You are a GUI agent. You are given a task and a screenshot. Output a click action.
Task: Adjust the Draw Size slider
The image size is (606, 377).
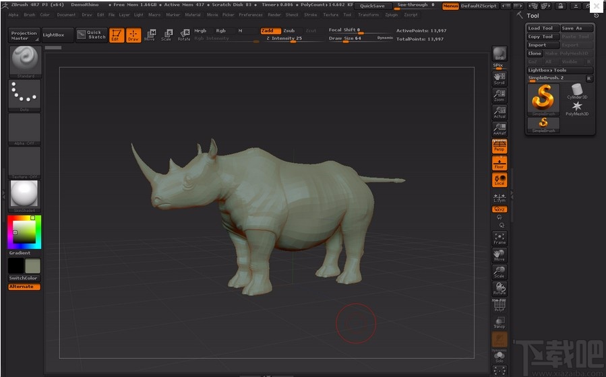click(360, 38)
